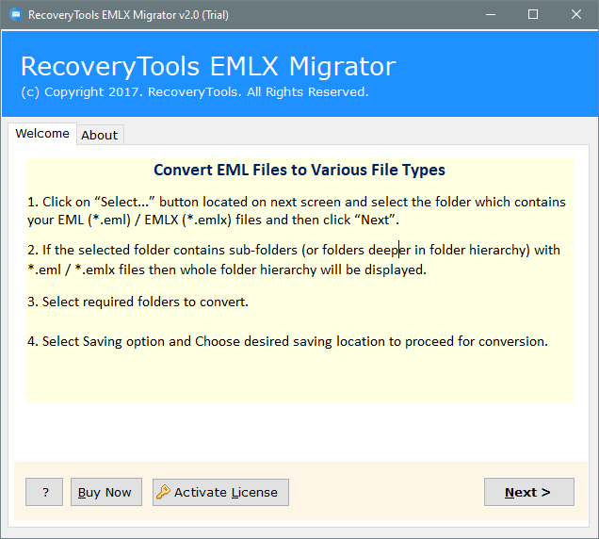This screenshot has width=599, height=539.
Task: Close the EMLX Migrator window
Action: point(576,14)
